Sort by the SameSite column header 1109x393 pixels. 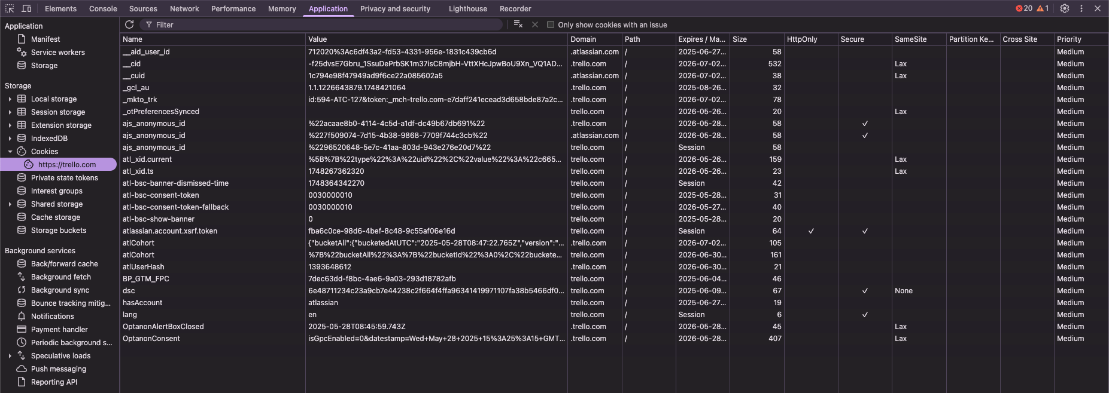tap(919, 39)
